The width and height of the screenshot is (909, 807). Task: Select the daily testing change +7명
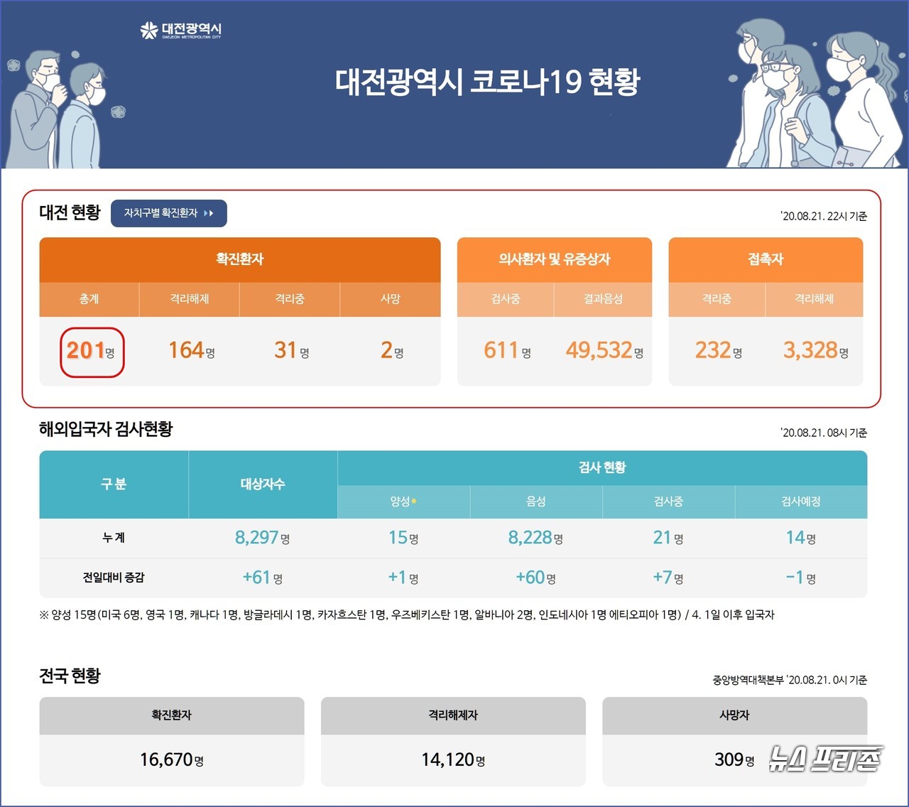click(x=668, y=578)
